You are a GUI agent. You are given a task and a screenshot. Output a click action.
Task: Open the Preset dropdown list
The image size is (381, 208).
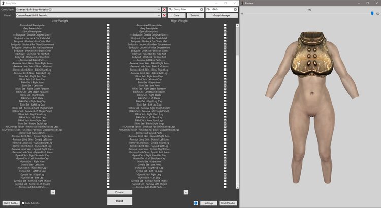[159, 15]
